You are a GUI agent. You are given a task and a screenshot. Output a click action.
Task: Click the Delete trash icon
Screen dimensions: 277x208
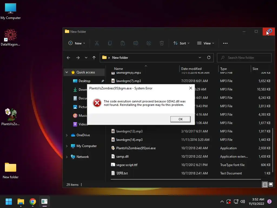click(x=162, y=43)
